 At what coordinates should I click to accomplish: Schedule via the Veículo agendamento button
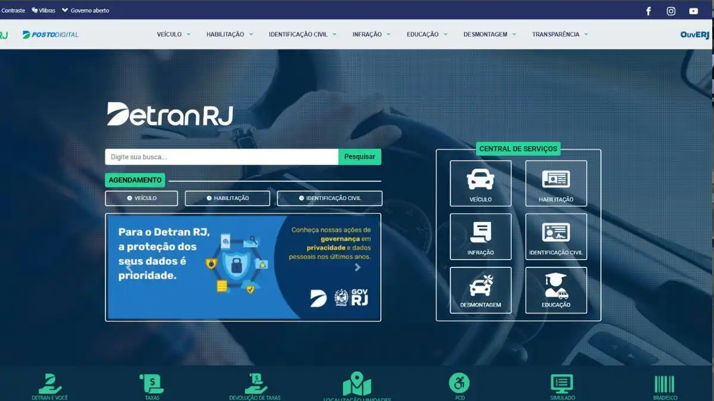(142, 198)
